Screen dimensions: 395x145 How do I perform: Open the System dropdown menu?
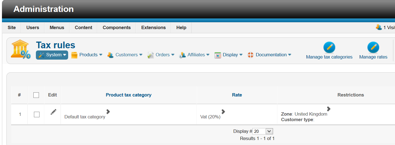point(52,55)
